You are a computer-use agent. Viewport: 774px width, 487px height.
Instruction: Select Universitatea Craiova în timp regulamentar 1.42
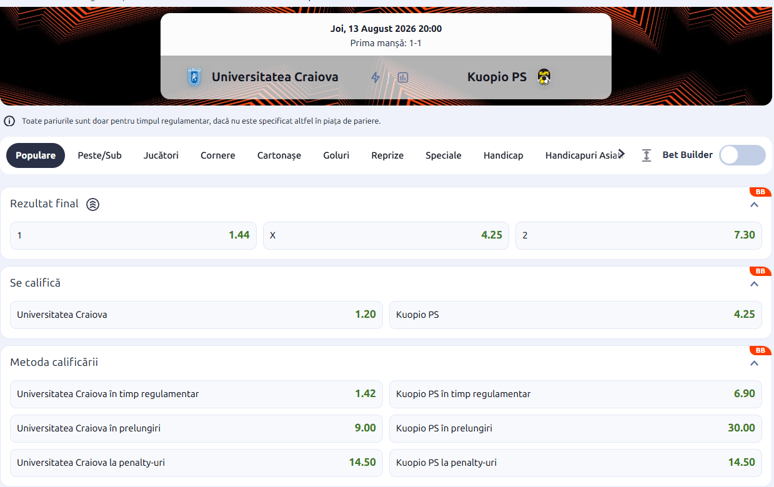point(196,394)
